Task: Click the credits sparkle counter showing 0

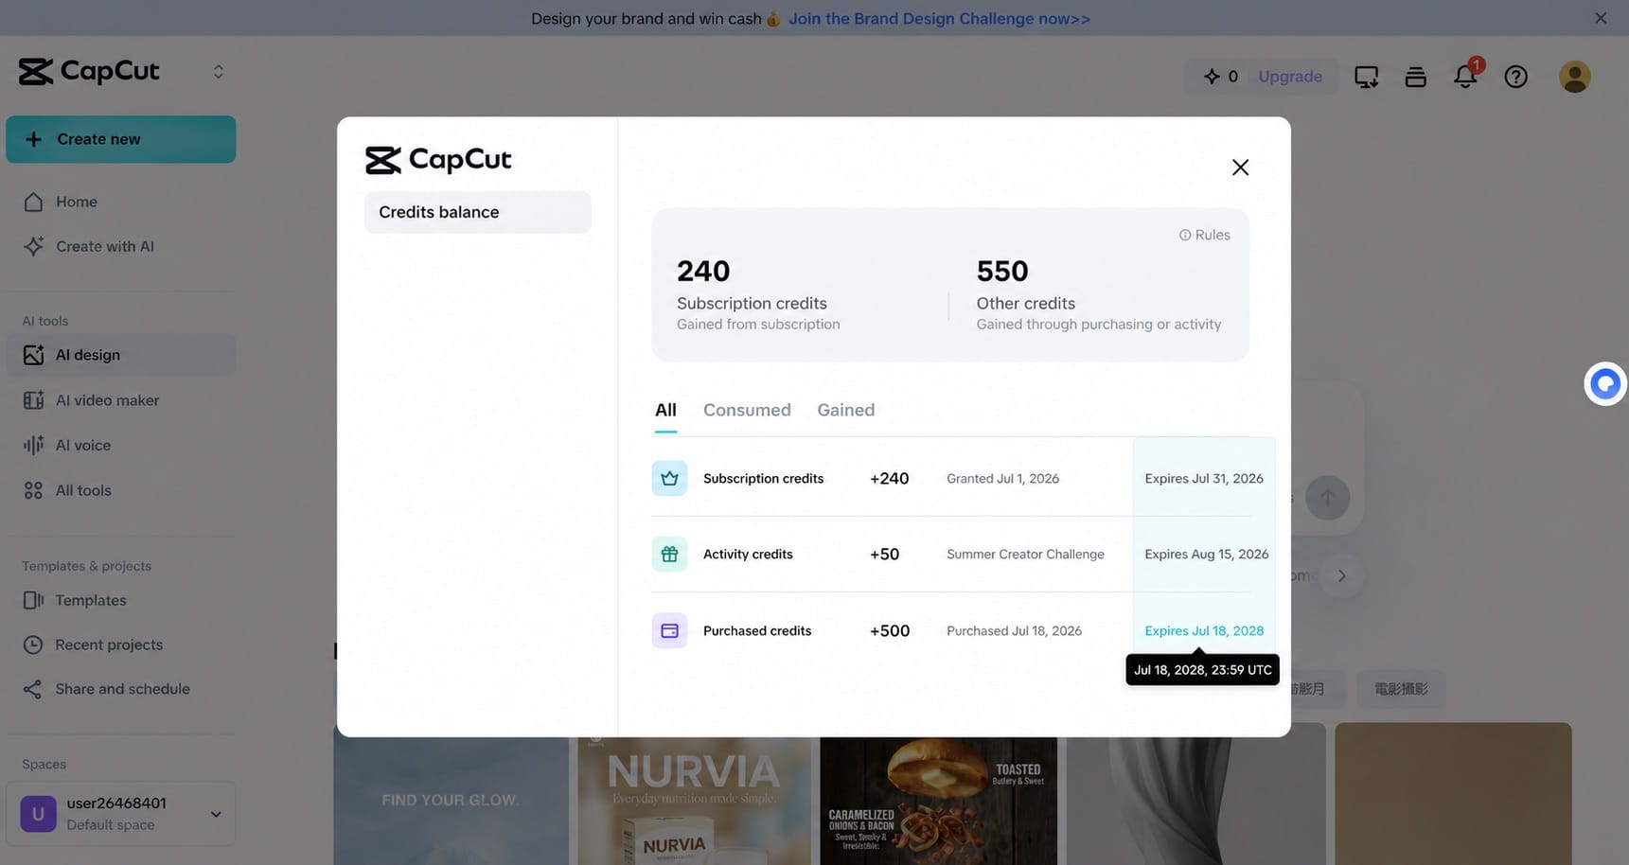Action: click(x=1220, y=77)
